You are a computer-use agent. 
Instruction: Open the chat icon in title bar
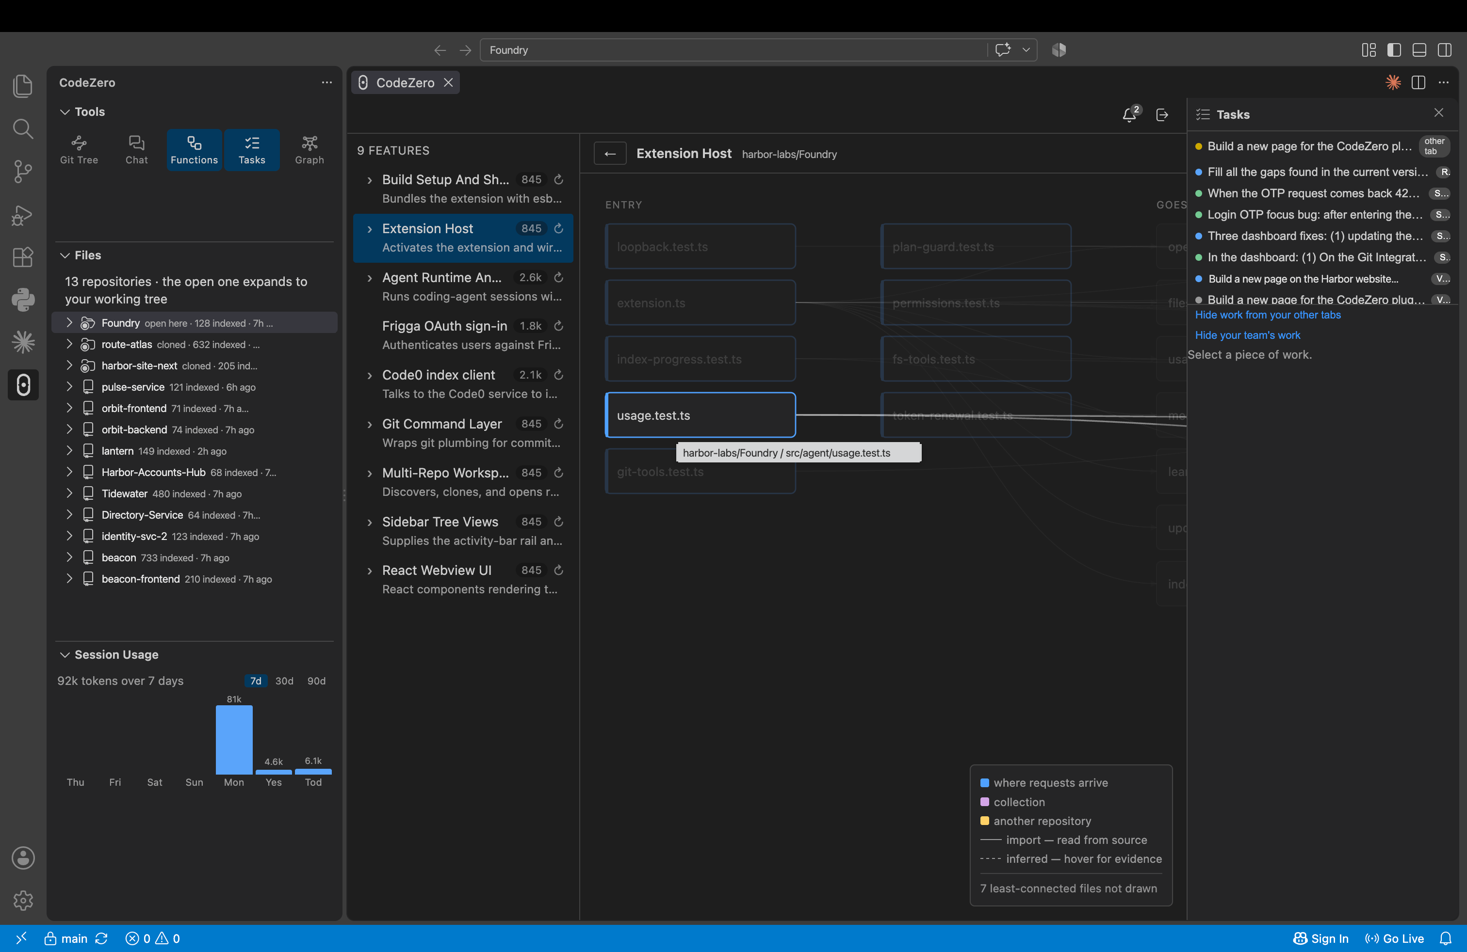pos(1003,50)
